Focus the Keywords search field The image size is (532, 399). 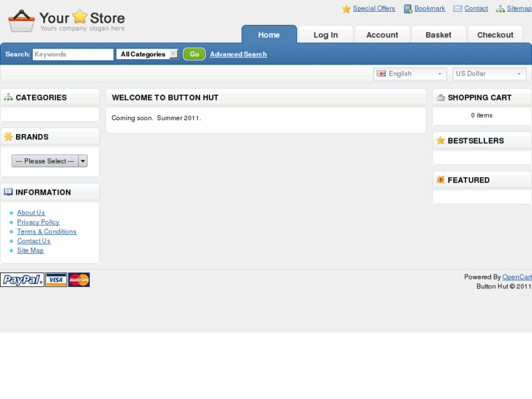click(x=73, y=54)
